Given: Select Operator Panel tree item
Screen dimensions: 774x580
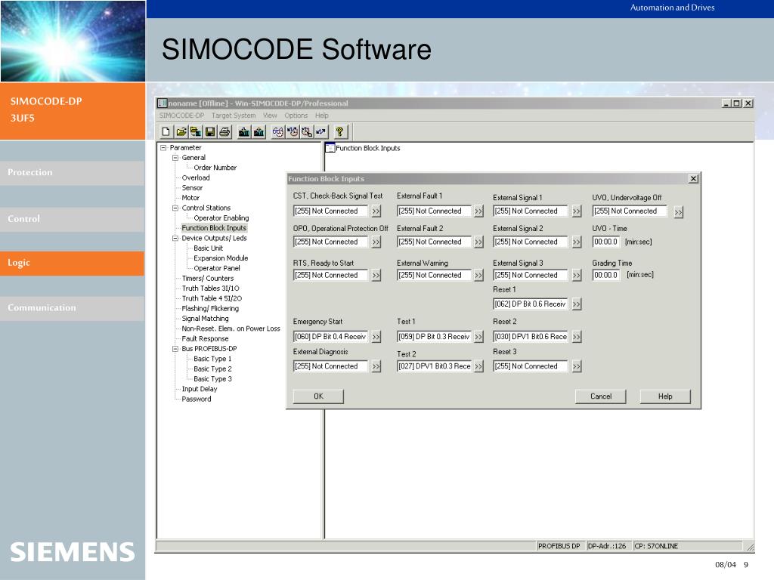Looking at the screenshot, I should pos(217,268).
